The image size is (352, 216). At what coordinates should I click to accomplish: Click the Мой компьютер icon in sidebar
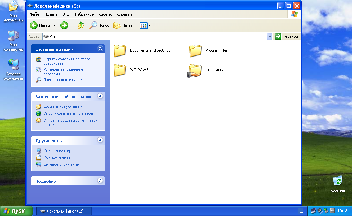click(x=38, y=150)
